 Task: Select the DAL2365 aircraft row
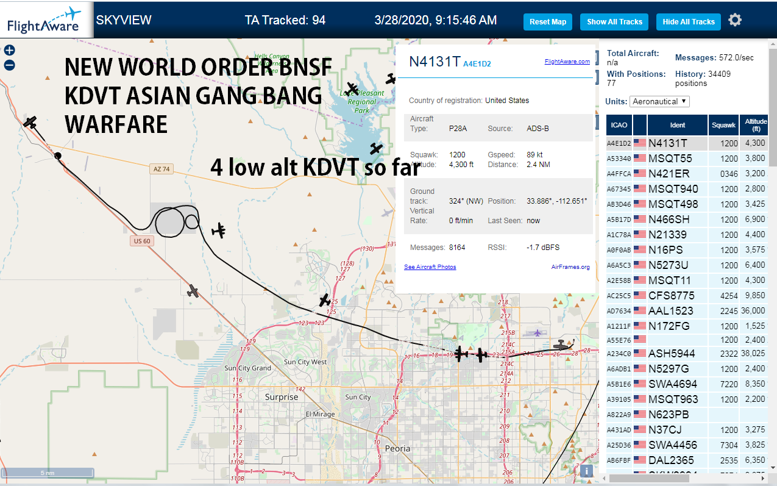(x=687, y=460)
